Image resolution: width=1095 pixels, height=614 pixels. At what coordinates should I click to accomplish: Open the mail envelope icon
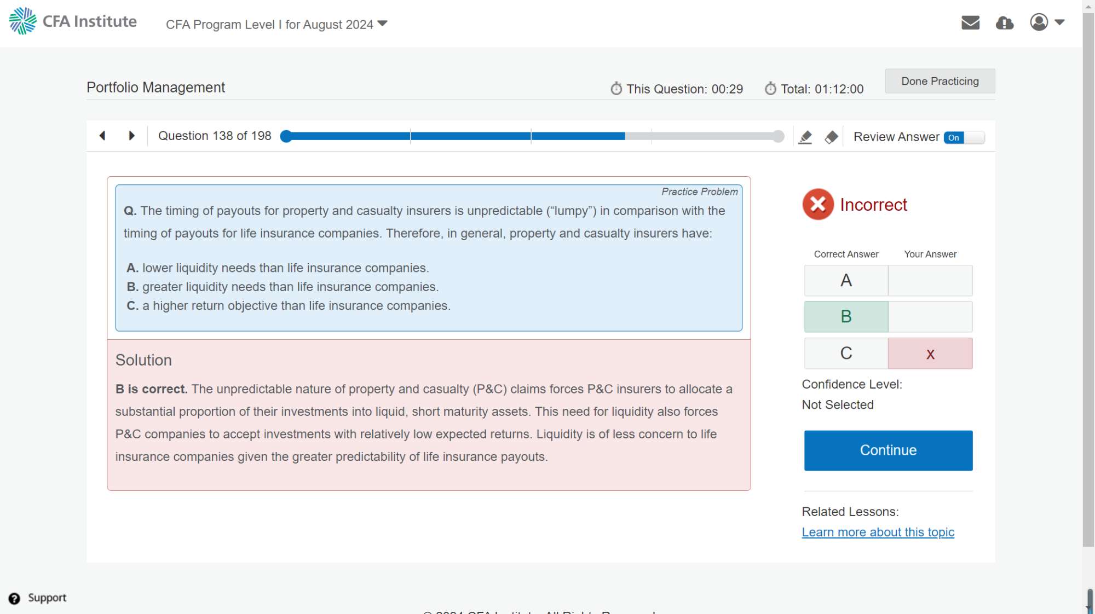[970, 22]
